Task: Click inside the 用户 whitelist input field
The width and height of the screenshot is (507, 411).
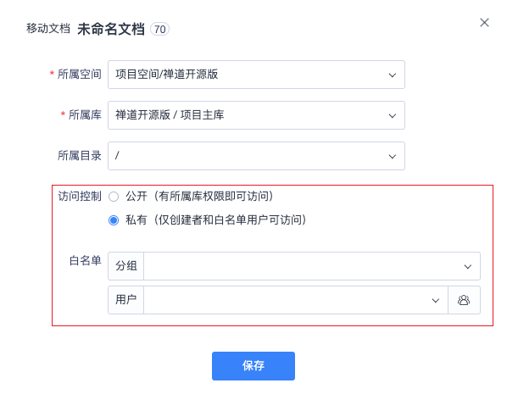Action: click(296, 300)
